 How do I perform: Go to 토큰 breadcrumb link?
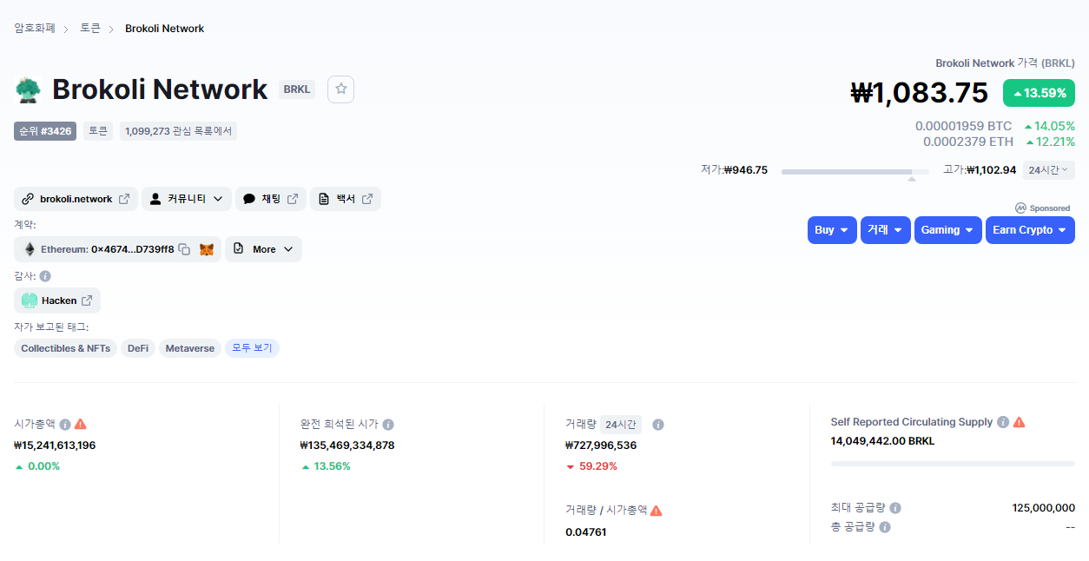click(90, 29)
